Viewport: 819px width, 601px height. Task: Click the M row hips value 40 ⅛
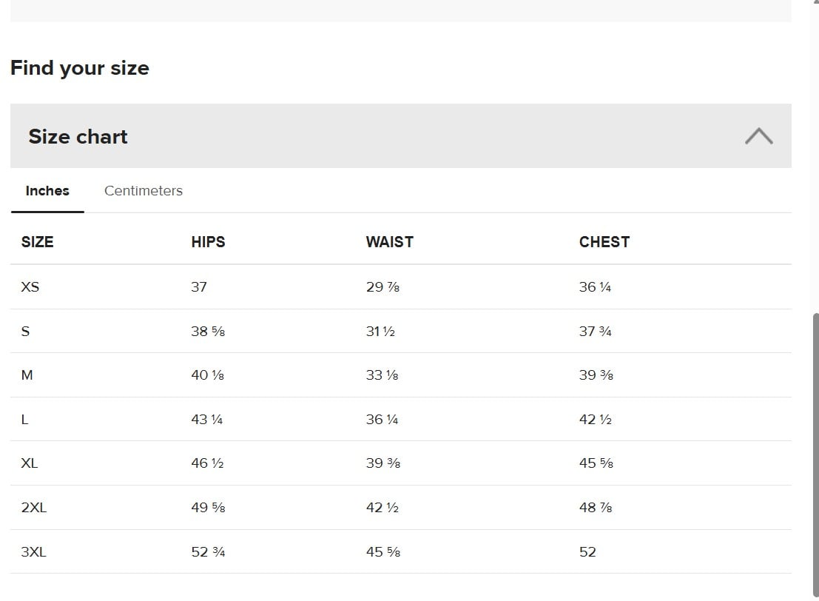tap(207, 375)
